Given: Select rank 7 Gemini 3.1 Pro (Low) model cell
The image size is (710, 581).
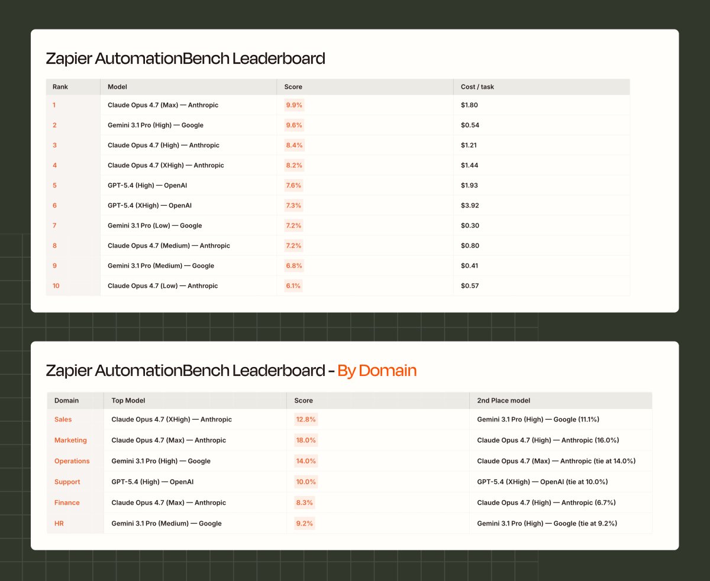Looking at the screenshot, I should click(x=188, y=226).
